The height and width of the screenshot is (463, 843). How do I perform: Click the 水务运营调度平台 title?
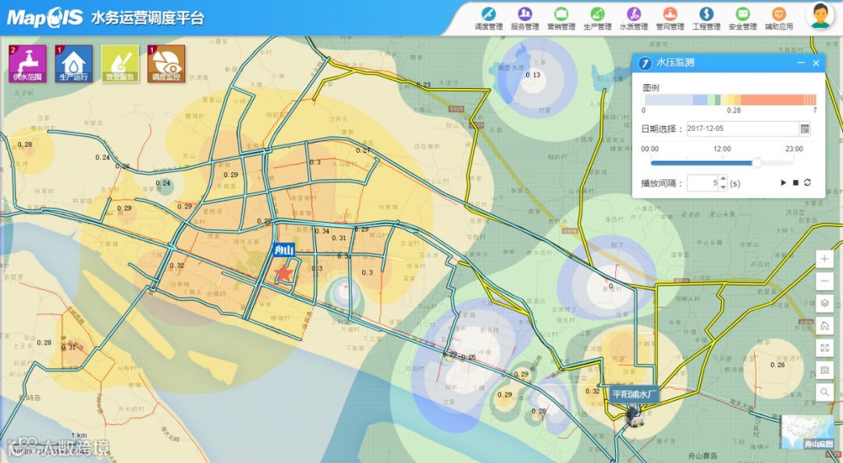point(148,18)
